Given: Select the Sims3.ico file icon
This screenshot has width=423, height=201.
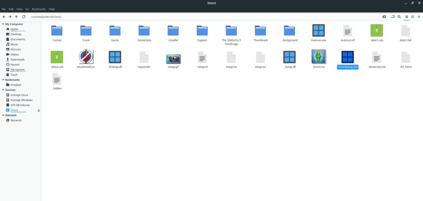Looking at the screenshot, I should click(318, 57).
